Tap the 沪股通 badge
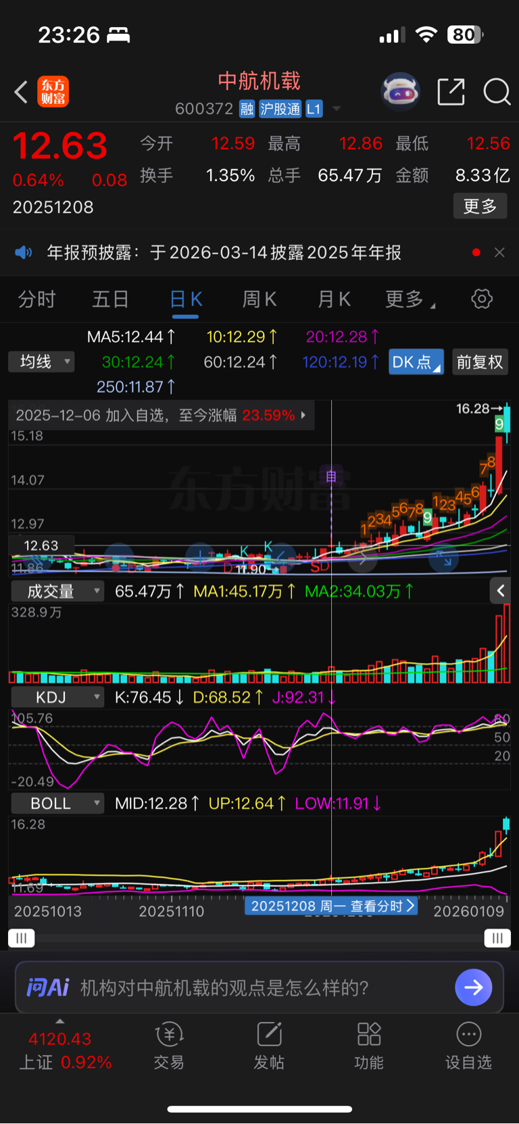This screenshot has height=1124, width=519. coord(280,109)
